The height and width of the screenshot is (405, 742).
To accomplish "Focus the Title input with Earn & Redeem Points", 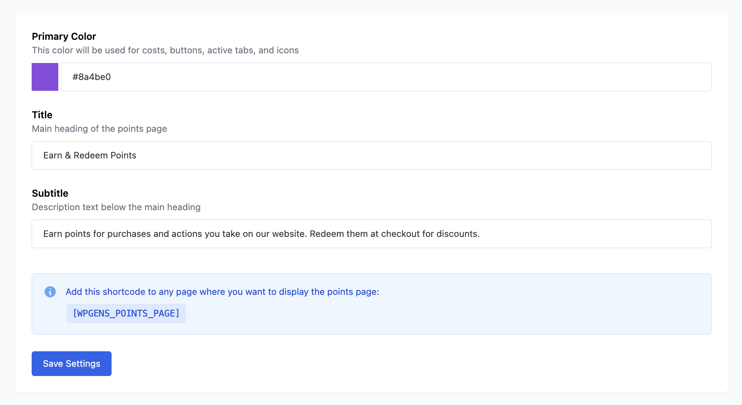I will (x=371, y=155).
